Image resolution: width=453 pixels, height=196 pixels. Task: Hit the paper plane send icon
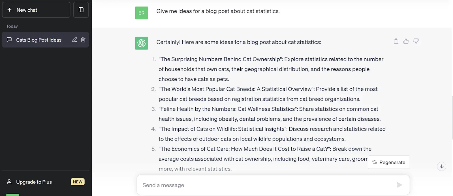click(399, 185)
